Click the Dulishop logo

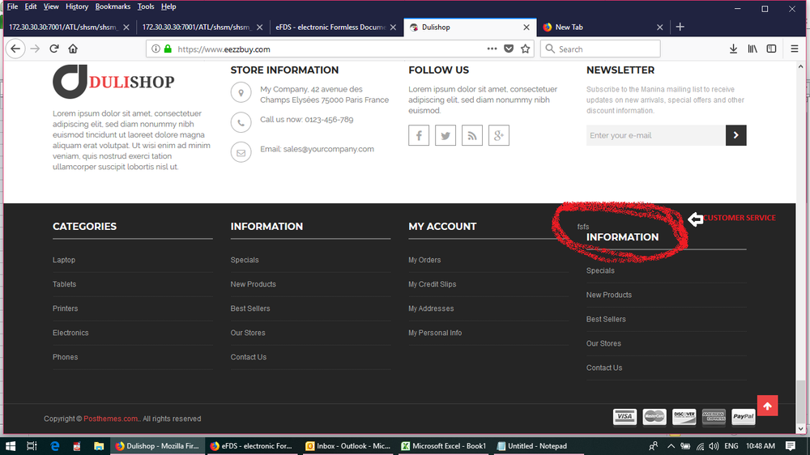[x=113, y=82]
